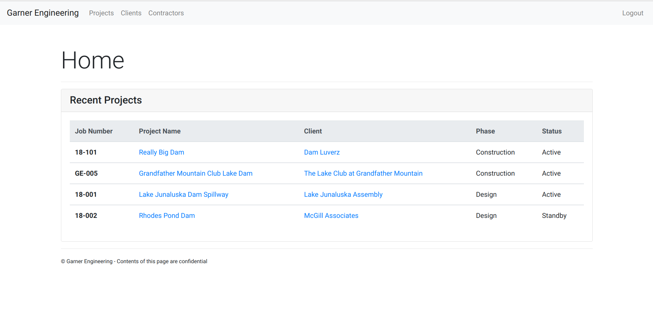Click the Recent Projects card heading

pos(106,100)
